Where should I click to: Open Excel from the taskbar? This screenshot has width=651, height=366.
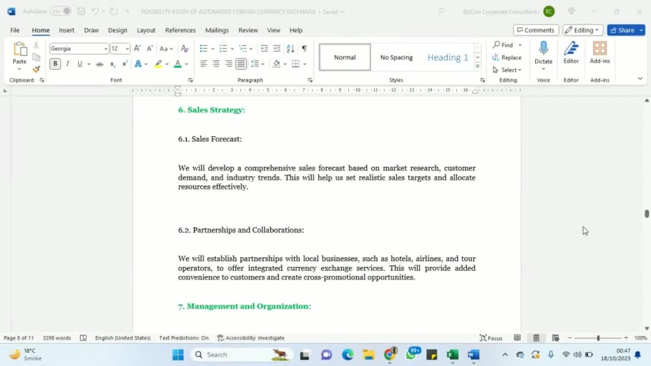point(452,355)
